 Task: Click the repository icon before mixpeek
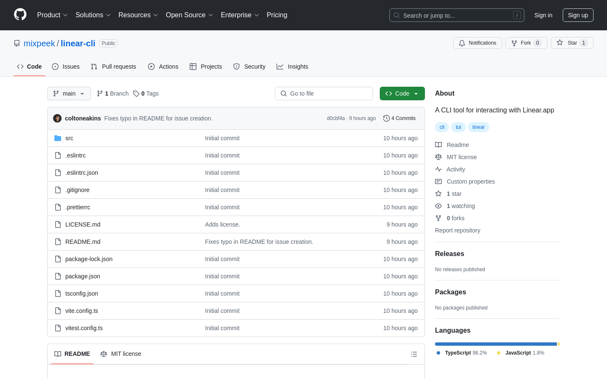point(17,43)
